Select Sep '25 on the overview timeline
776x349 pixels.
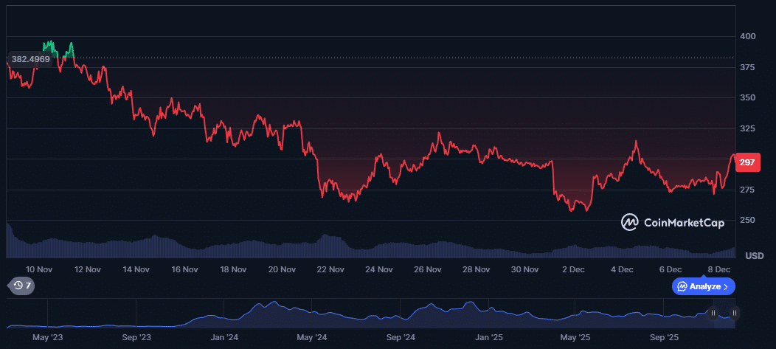point(664,337)
